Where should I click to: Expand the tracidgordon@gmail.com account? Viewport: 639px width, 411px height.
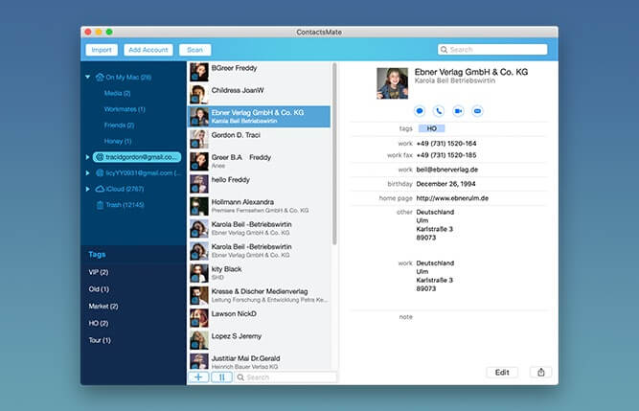coord(88,156)
